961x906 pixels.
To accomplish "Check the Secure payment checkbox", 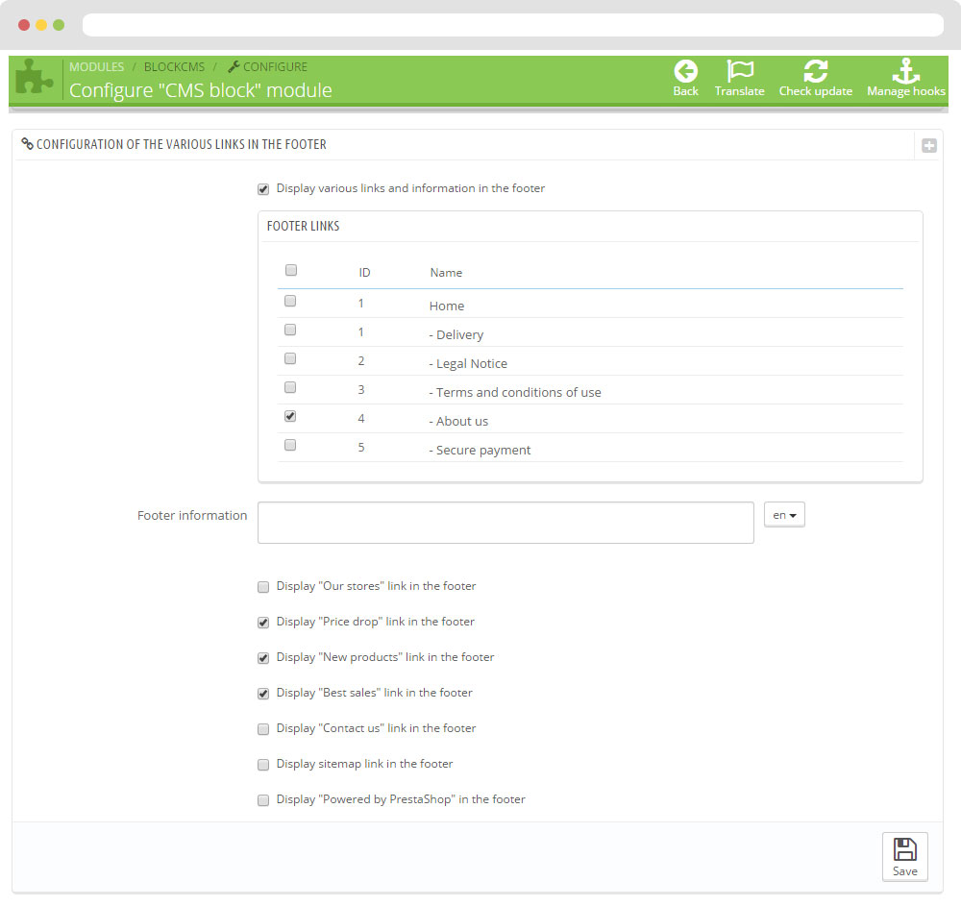I will point(291,446).
